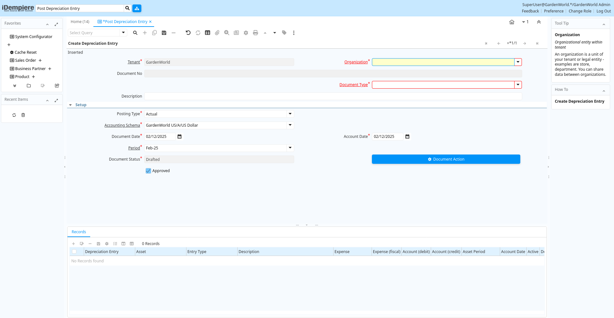
Task: Open the Attachment paperclip icon
Action: [x=217, y=33]
